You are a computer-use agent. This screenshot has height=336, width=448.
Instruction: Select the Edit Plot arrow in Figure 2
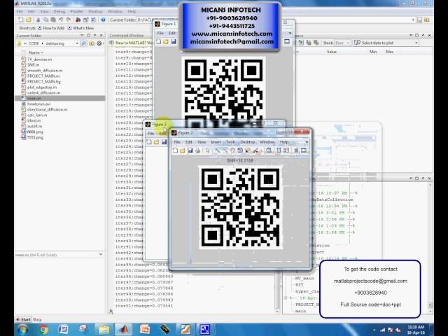click(x=208, y=150)
